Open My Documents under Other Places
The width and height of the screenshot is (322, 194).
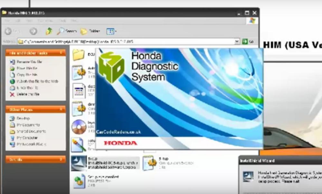tap(28, 125)
